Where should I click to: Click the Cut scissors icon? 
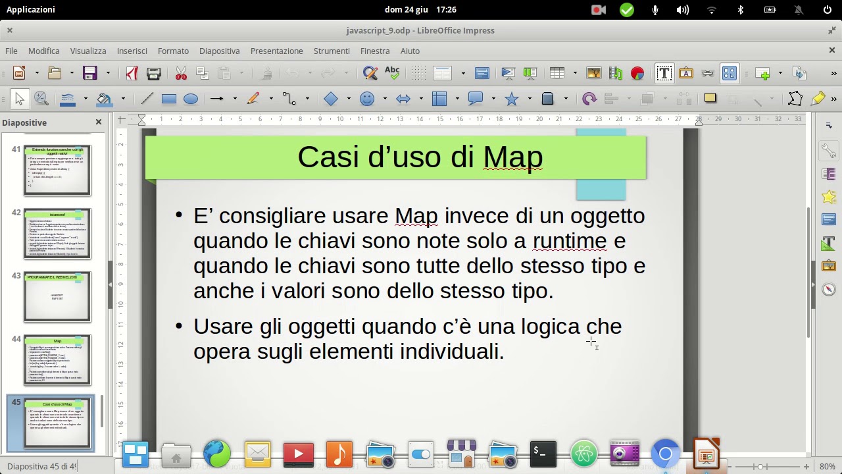tap(182, 73)
